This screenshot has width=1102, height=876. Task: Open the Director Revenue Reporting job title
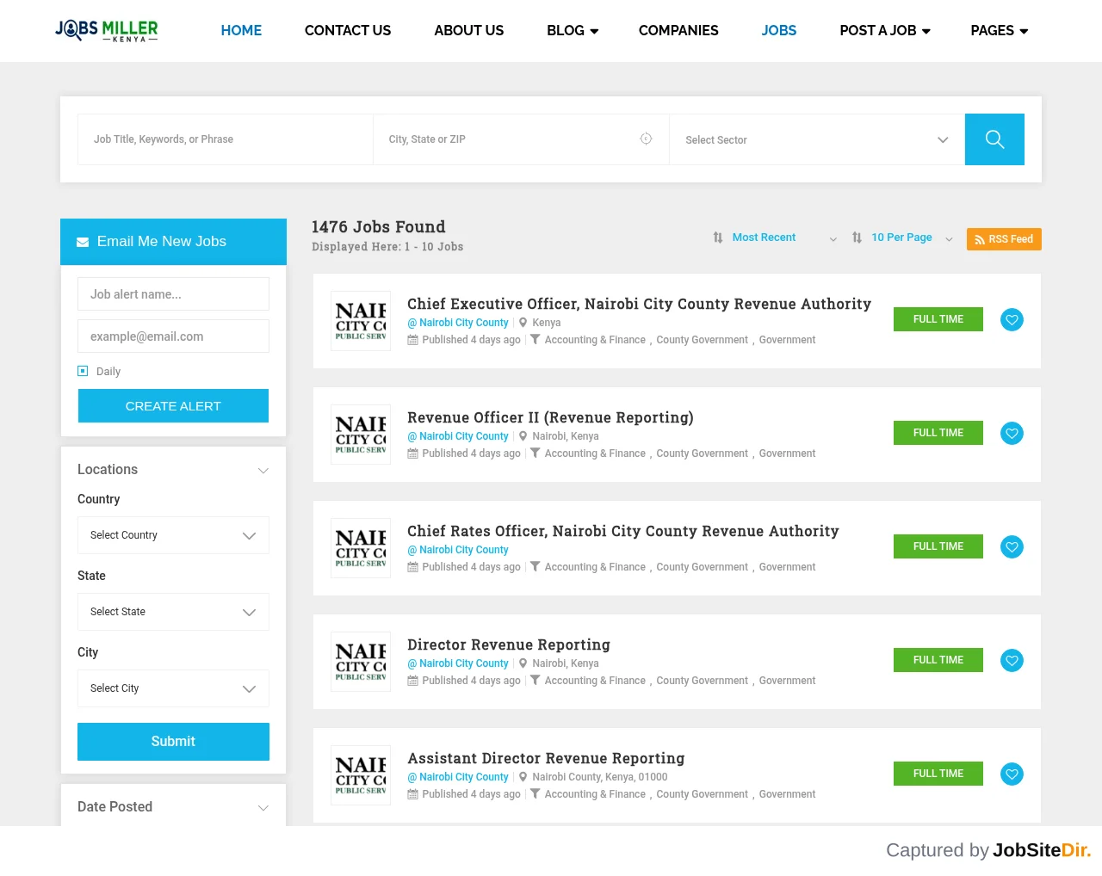coord(509,645)
